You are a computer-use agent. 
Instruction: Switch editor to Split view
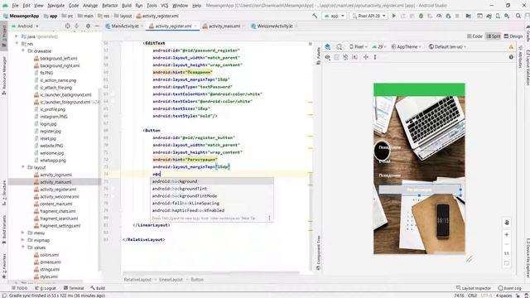coord(494,36)
